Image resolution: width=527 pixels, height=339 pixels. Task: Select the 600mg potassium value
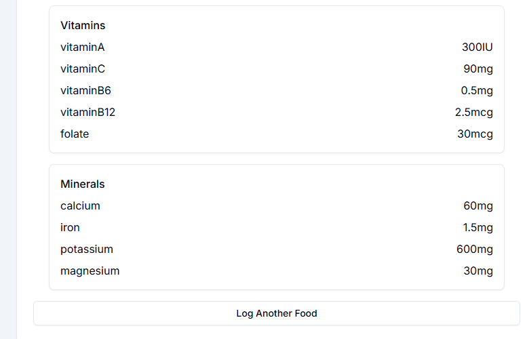tap(475, 250)
